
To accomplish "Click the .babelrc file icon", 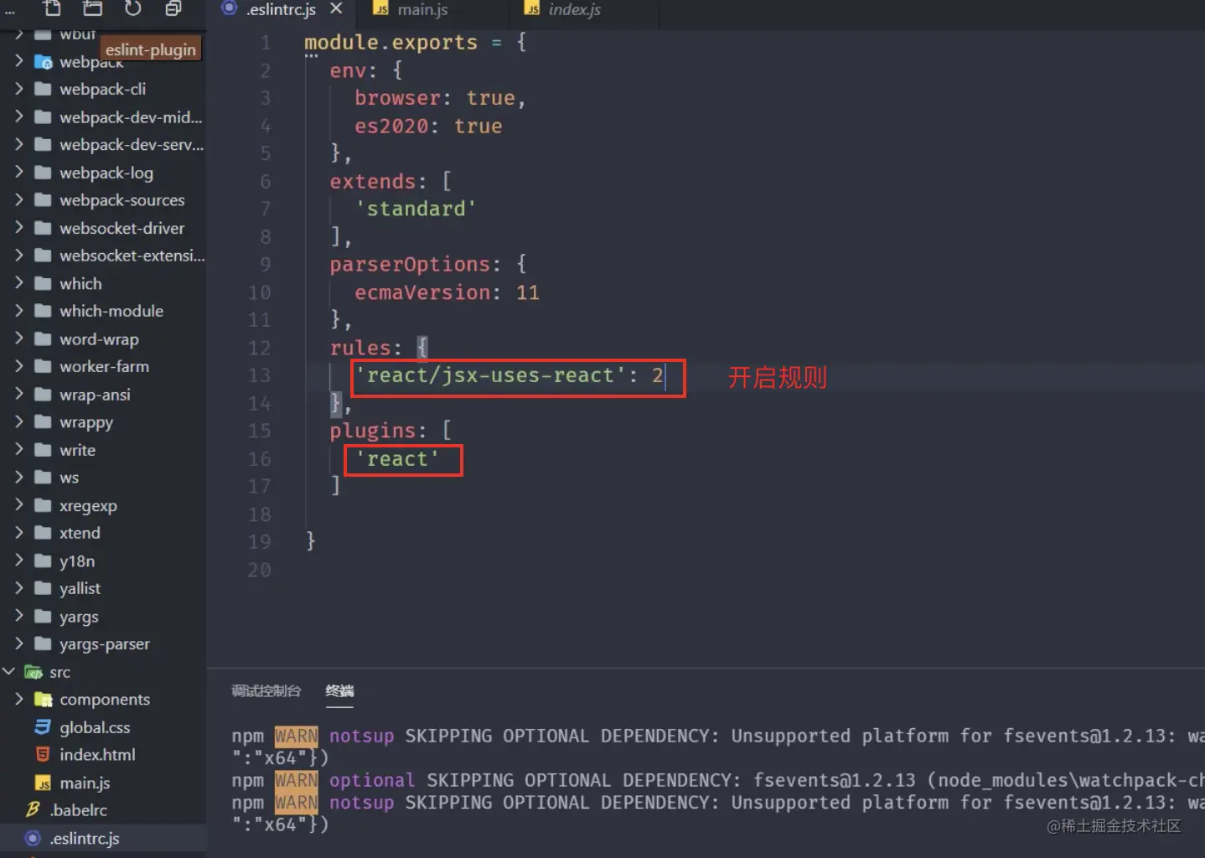I will click(x=33, y=809).
